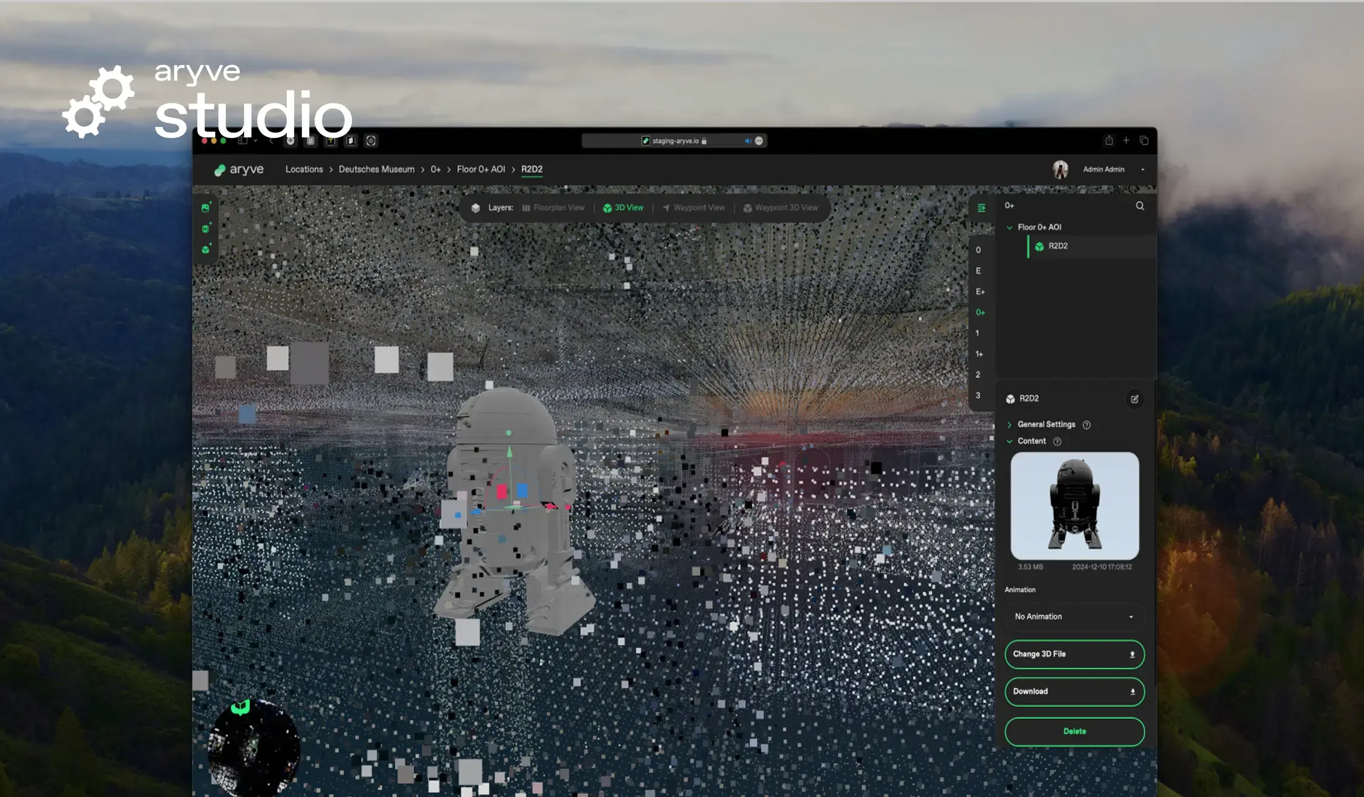Click the R2D2 model preview thumbnail

pyautogui.click(x=1074, y=506)
